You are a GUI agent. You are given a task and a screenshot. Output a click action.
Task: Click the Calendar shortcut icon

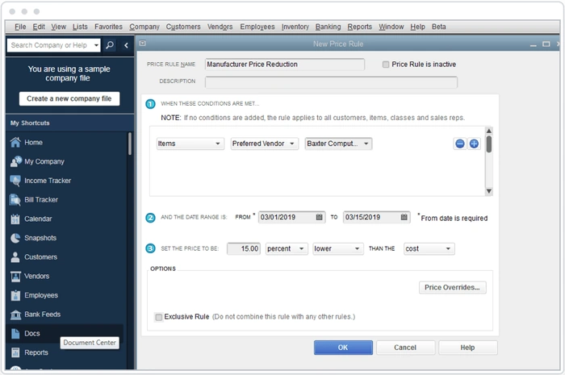(15, 219)
